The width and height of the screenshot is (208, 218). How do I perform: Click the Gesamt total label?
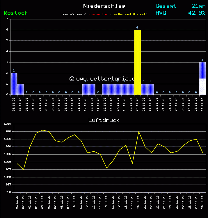tap(166, 6)
